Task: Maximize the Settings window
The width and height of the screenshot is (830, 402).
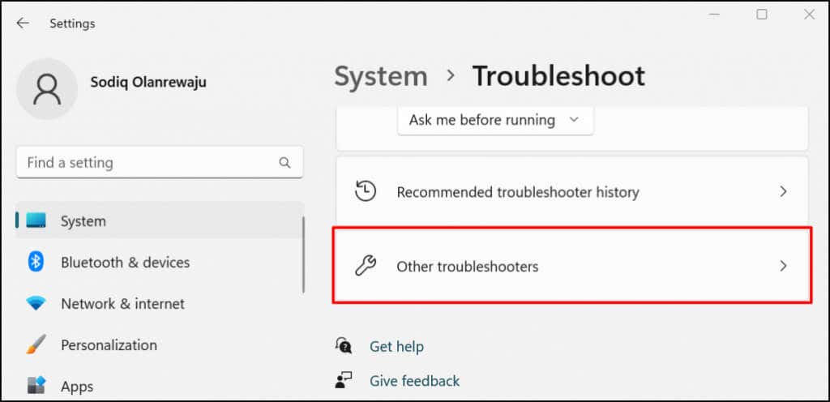Action: 762,15
